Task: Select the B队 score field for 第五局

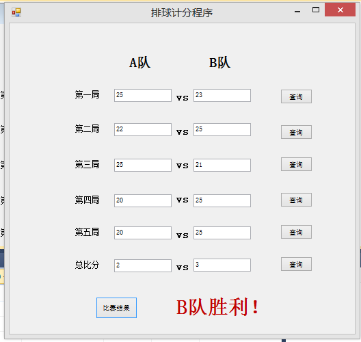Action: [222, 233]
